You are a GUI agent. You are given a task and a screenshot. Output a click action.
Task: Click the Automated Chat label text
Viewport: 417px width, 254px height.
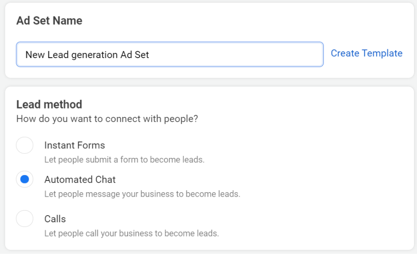[80, 179]
